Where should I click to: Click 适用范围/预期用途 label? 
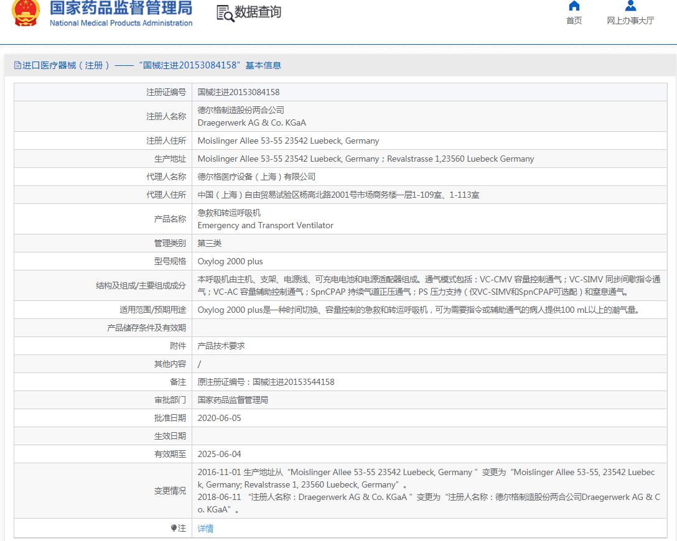pyautogui.click(x=153, y=310)
